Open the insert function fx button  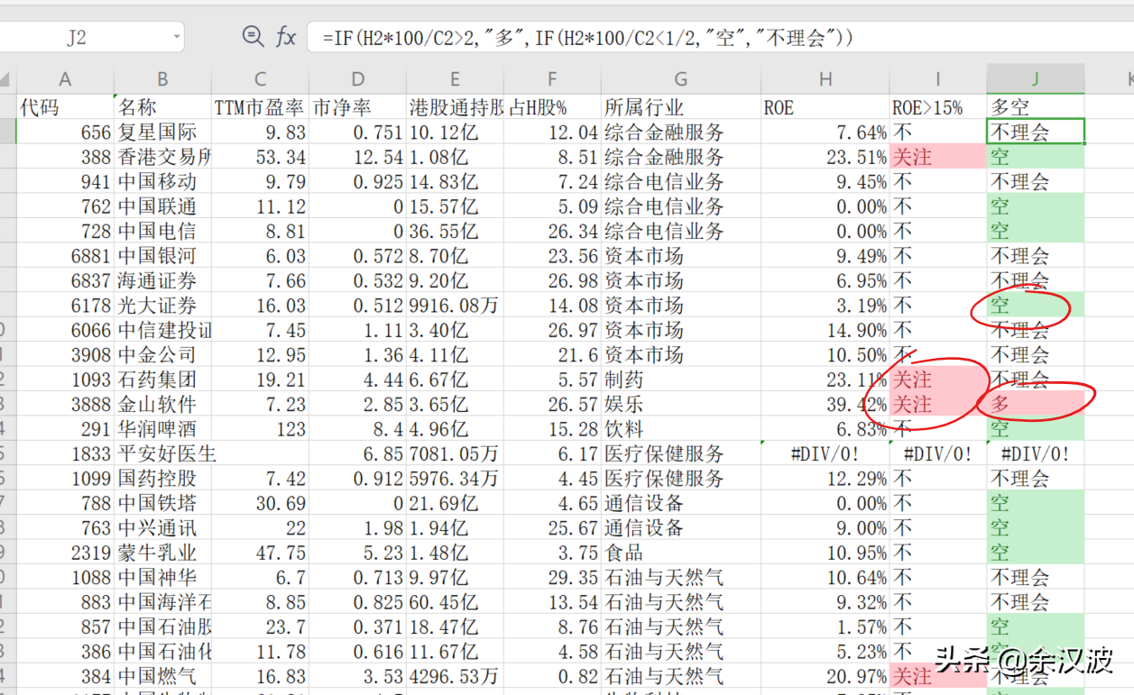pos(286,37)
